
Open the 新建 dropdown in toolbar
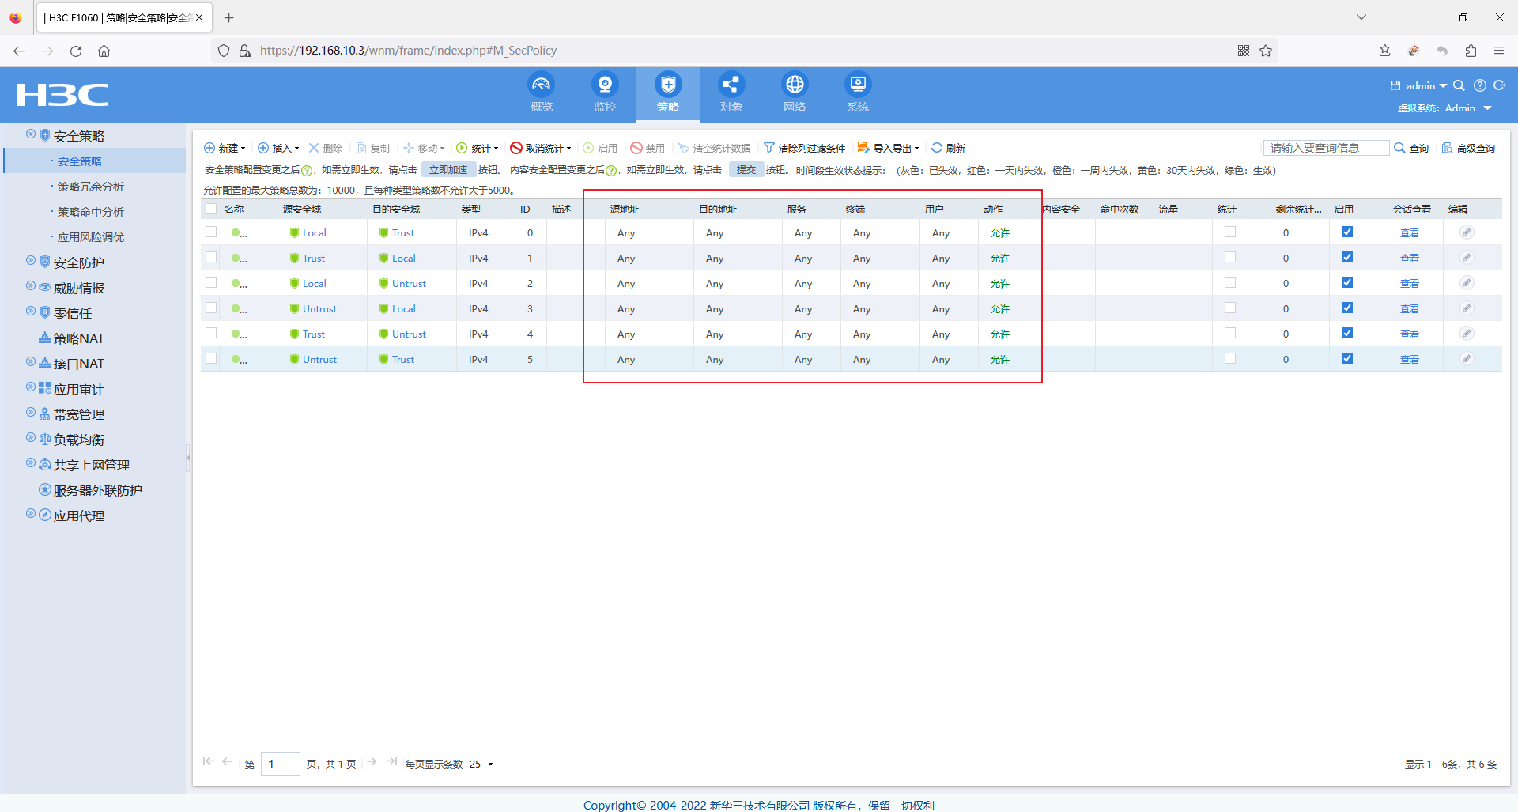(225, 148)
